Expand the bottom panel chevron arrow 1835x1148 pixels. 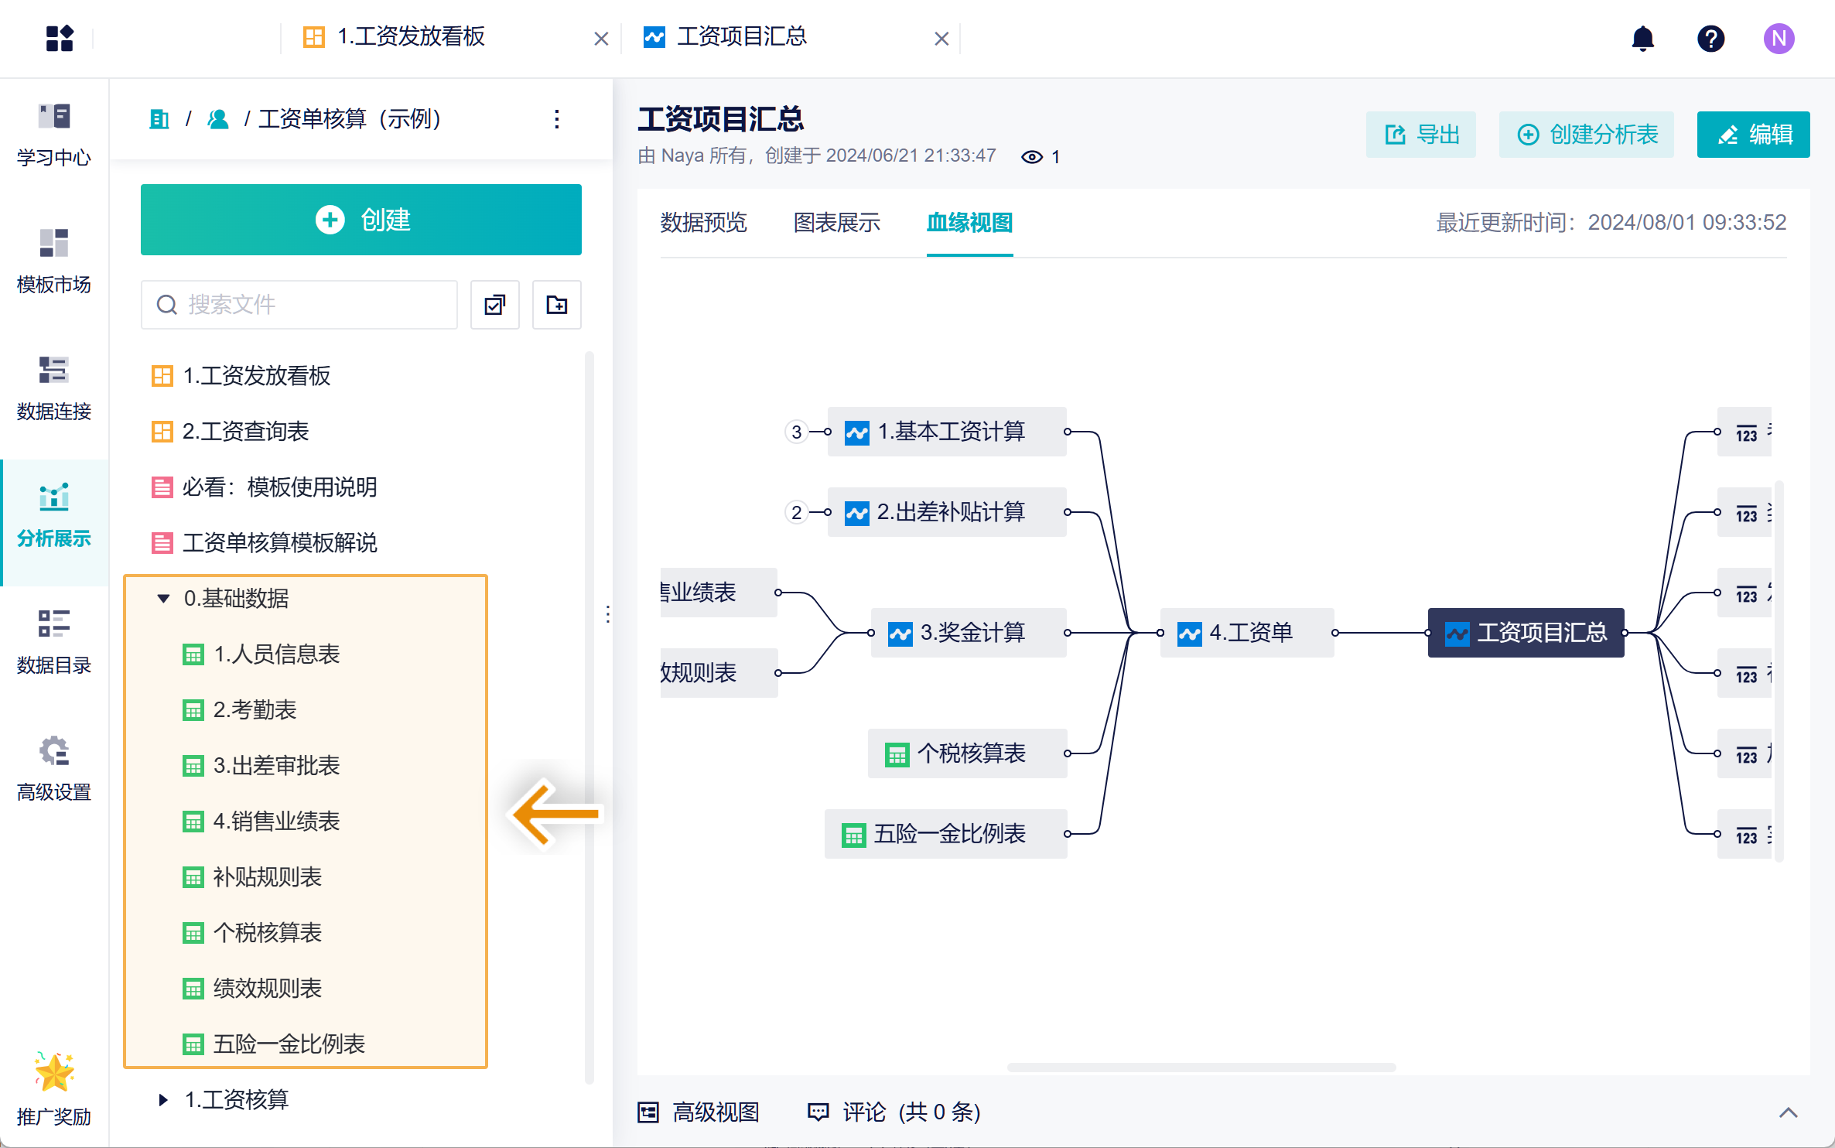click(x=1788, y=1112)
